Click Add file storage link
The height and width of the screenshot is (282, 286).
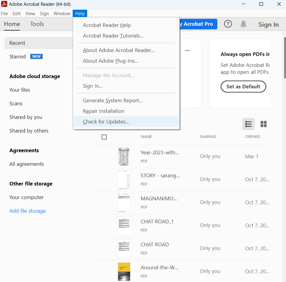point(28,211)
